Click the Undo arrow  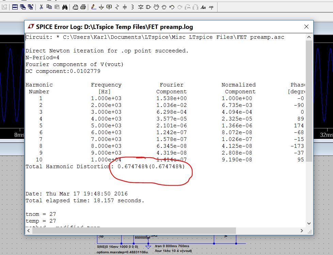pos(172,7)
